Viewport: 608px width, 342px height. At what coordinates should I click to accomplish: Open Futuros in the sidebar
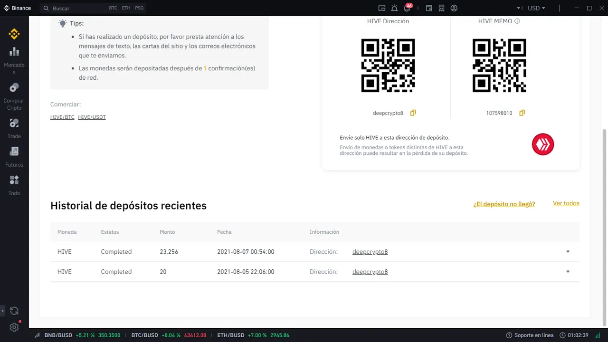14,157
